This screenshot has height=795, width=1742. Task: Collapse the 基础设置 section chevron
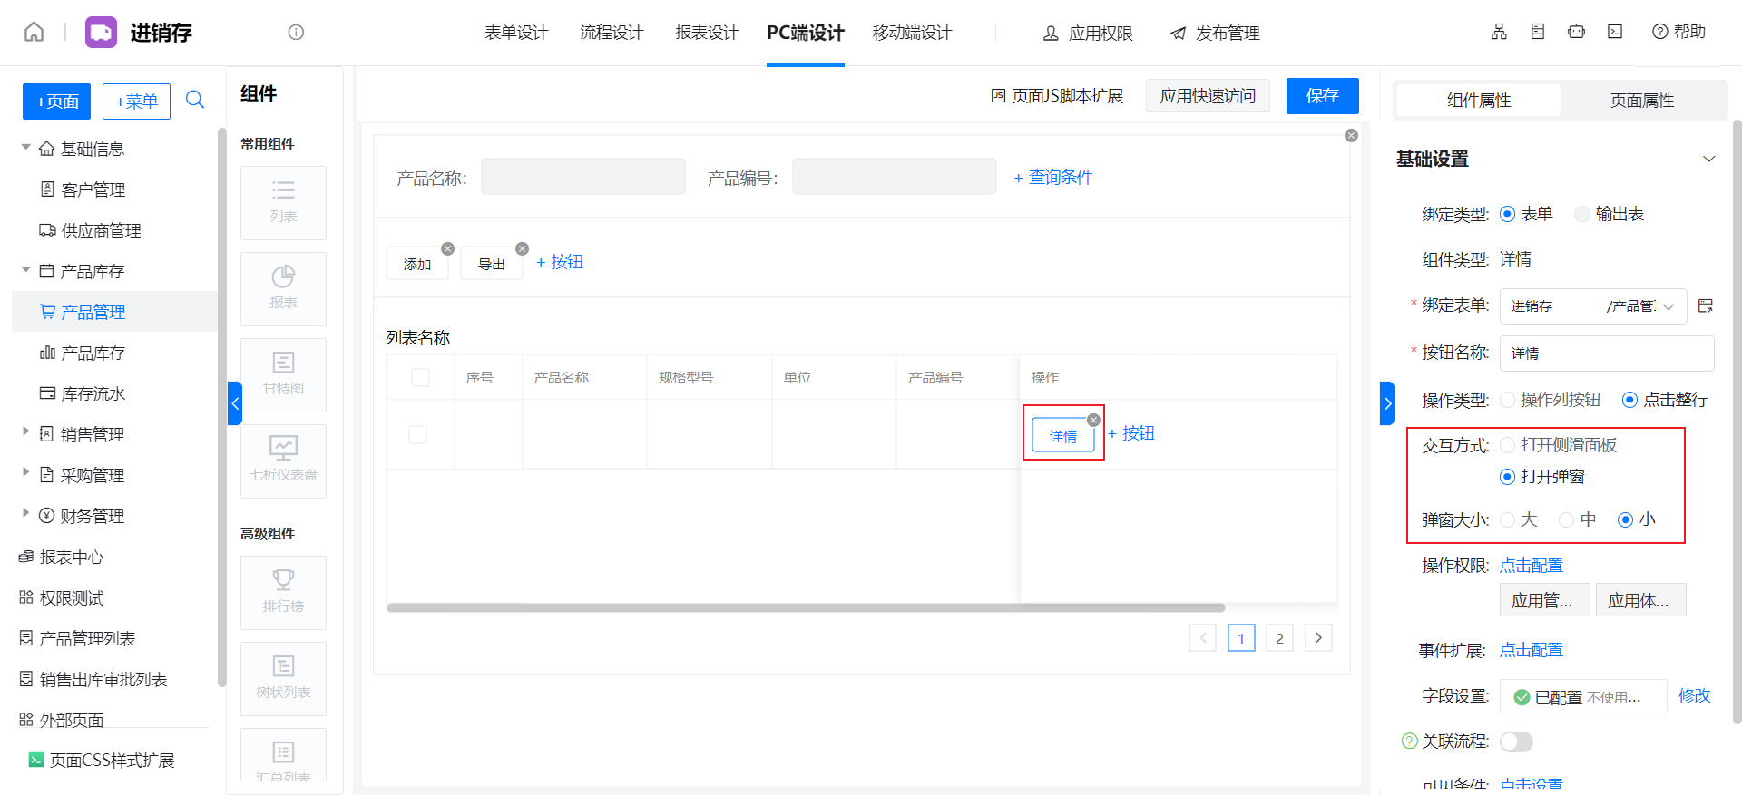point(1708,160)
